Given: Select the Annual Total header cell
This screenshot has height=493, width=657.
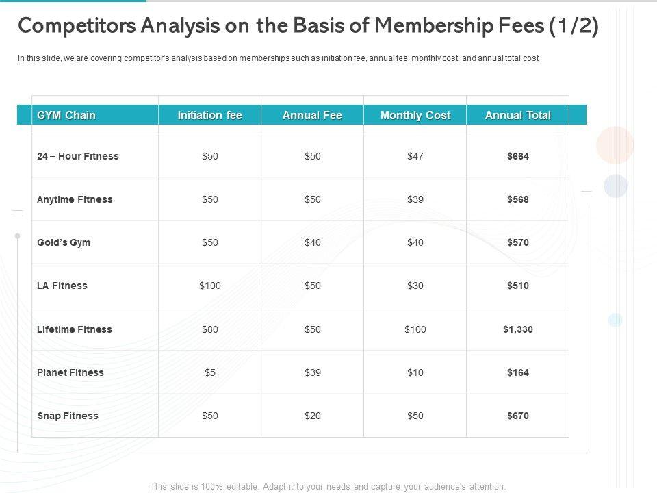Looking at the screenshot, I should (x=517, y=115).
